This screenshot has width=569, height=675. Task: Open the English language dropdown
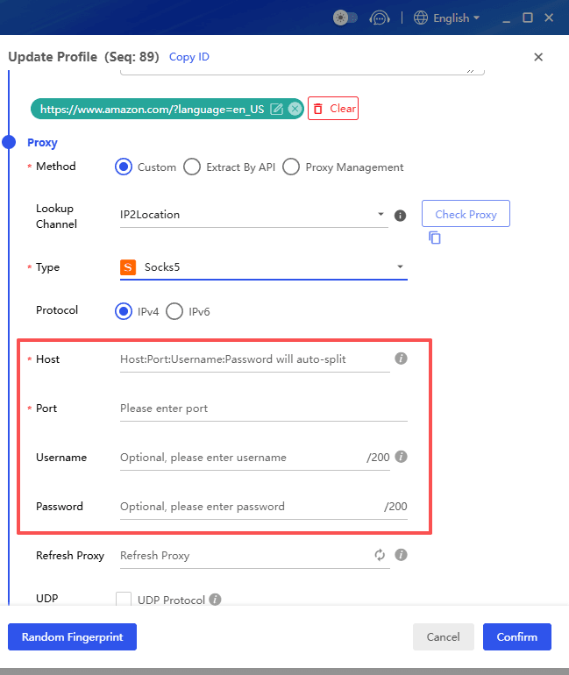[456, 18]
